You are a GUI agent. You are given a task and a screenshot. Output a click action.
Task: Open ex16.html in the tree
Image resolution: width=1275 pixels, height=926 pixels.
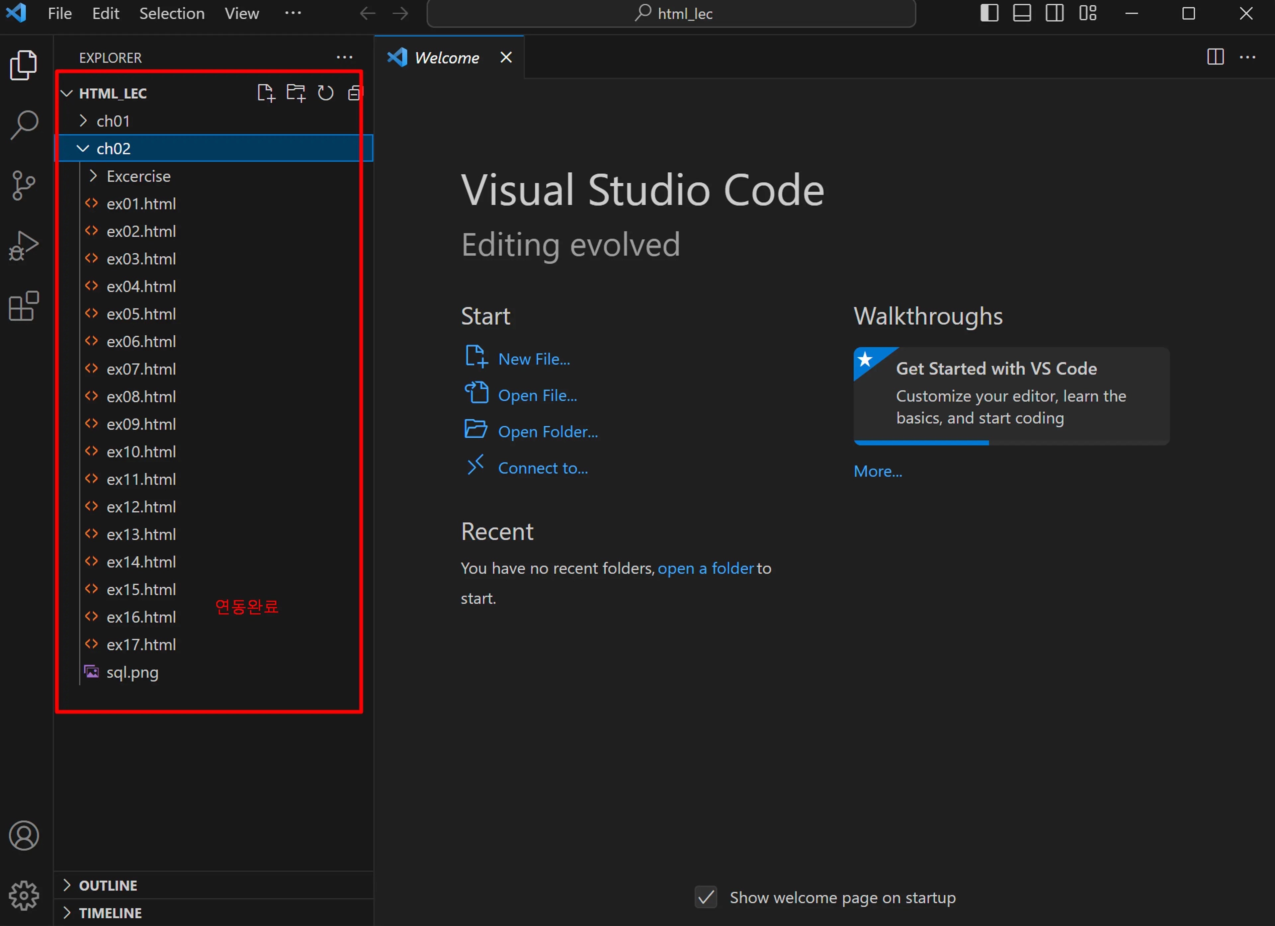(x=213, y=617)
